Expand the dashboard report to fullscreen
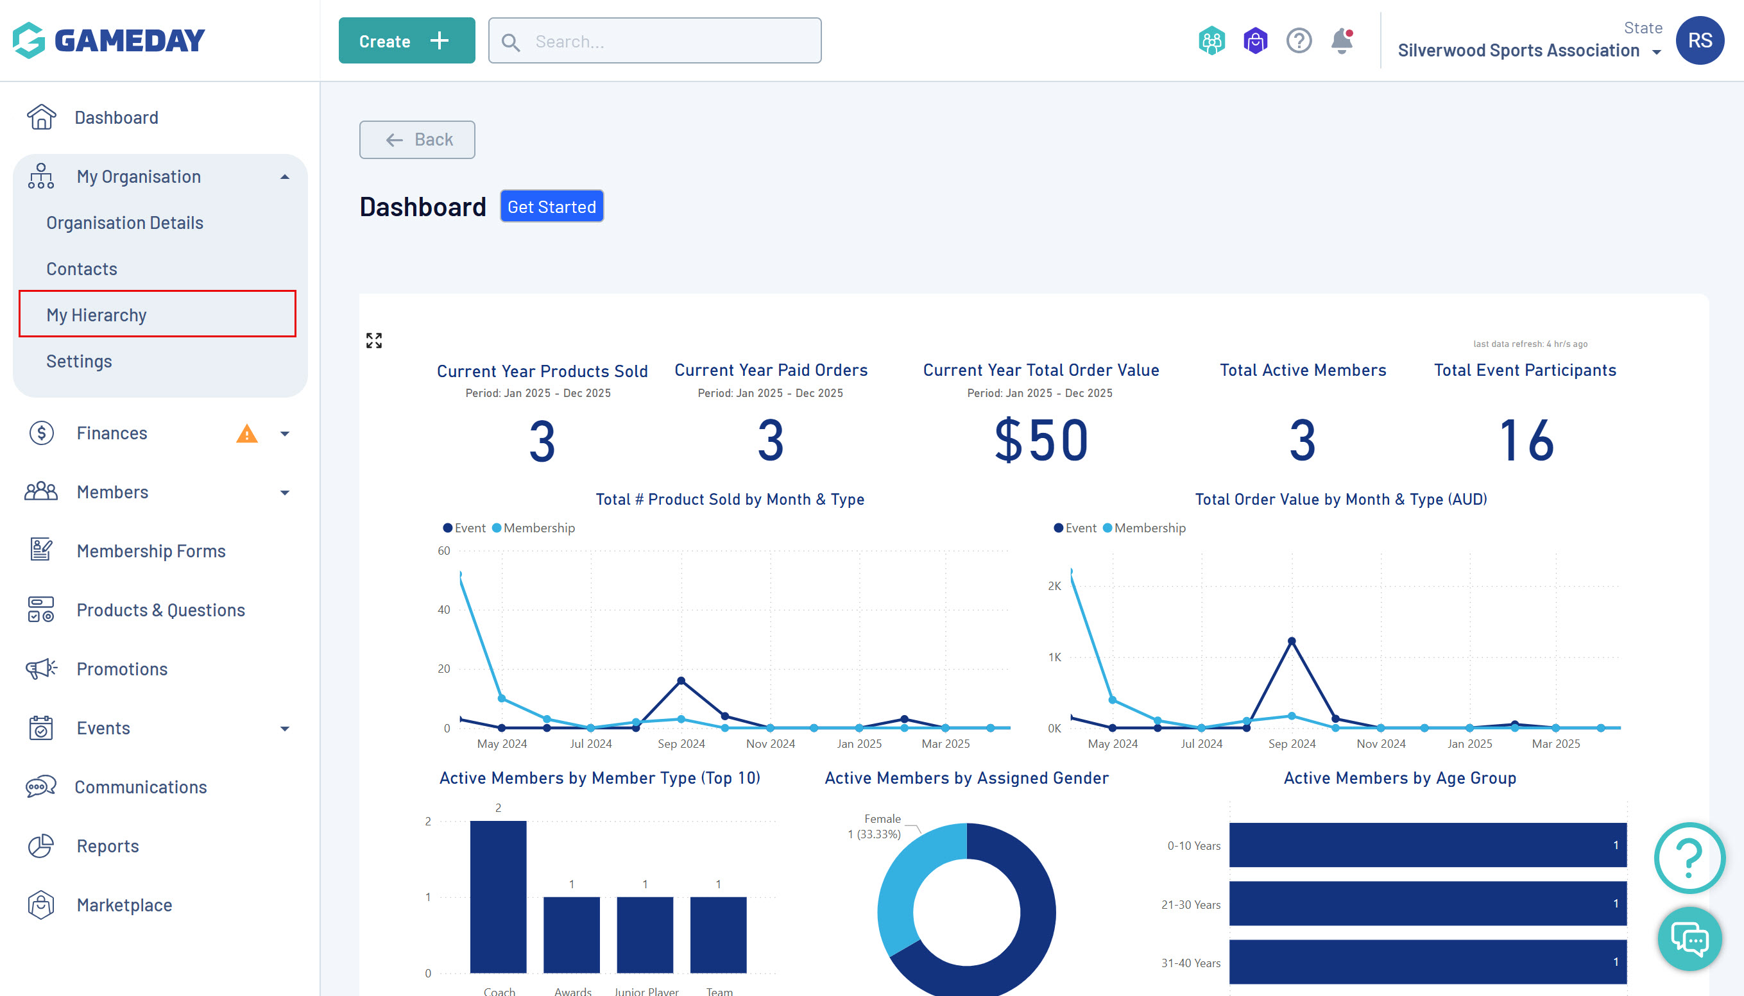 click(373, 340)
